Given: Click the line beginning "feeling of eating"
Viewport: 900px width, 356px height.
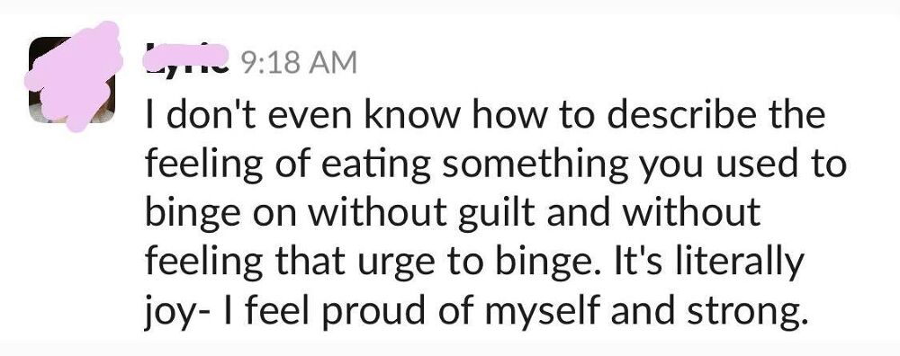Looking at the screenshot, I should tap(496, 164).
